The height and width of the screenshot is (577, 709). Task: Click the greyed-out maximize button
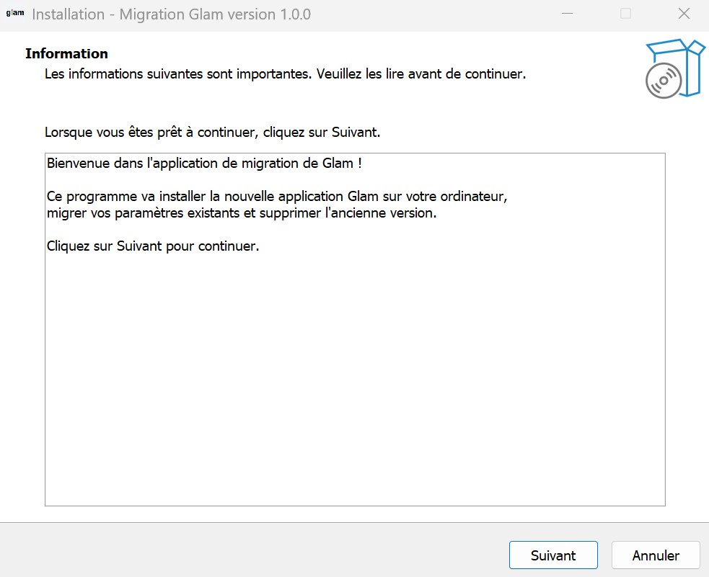pos(625,14)
